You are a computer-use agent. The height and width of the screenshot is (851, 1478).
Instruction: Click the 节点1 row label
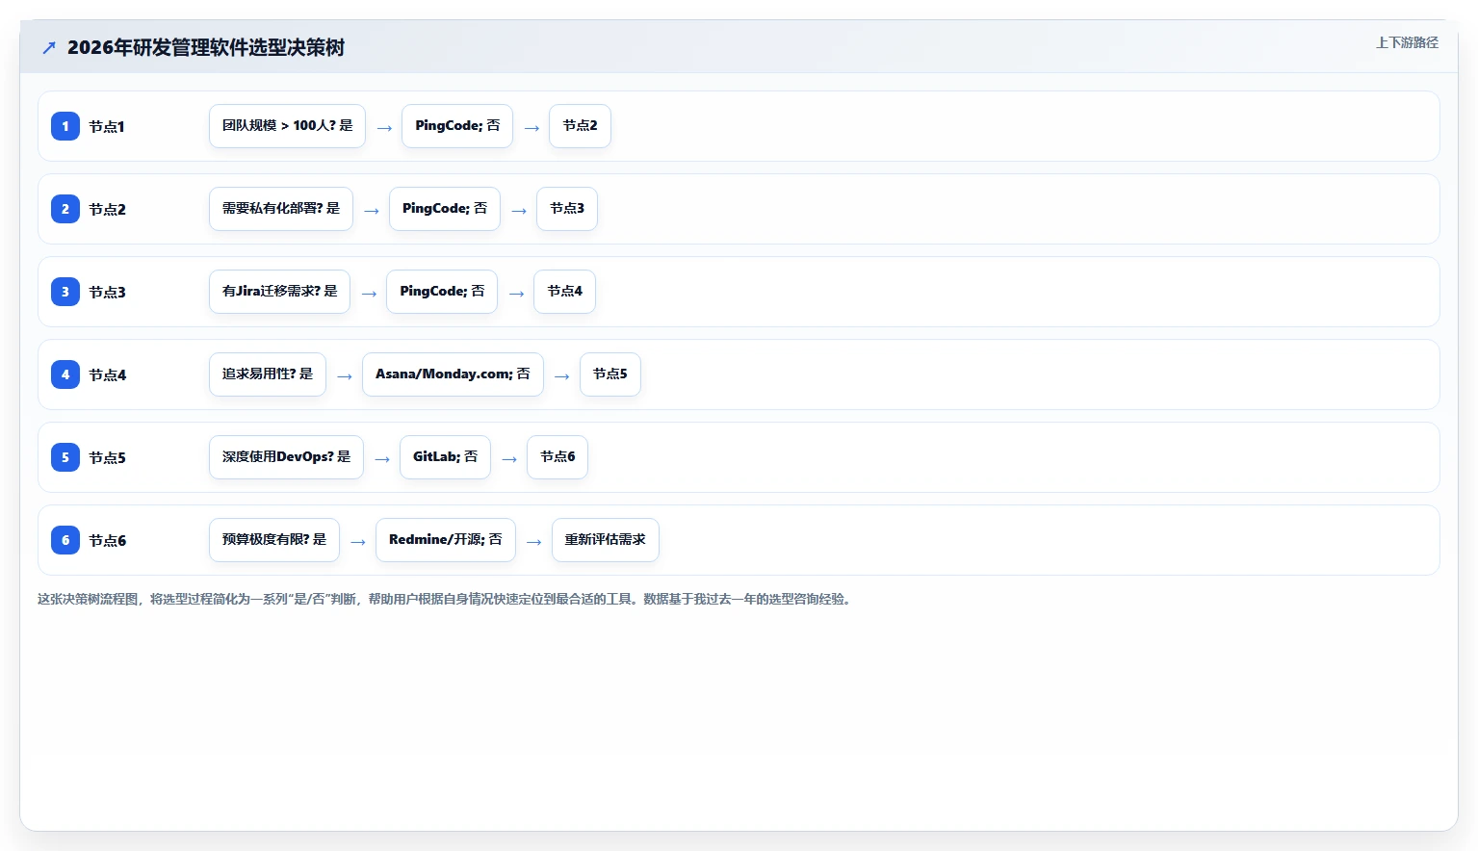click(107, 127)
